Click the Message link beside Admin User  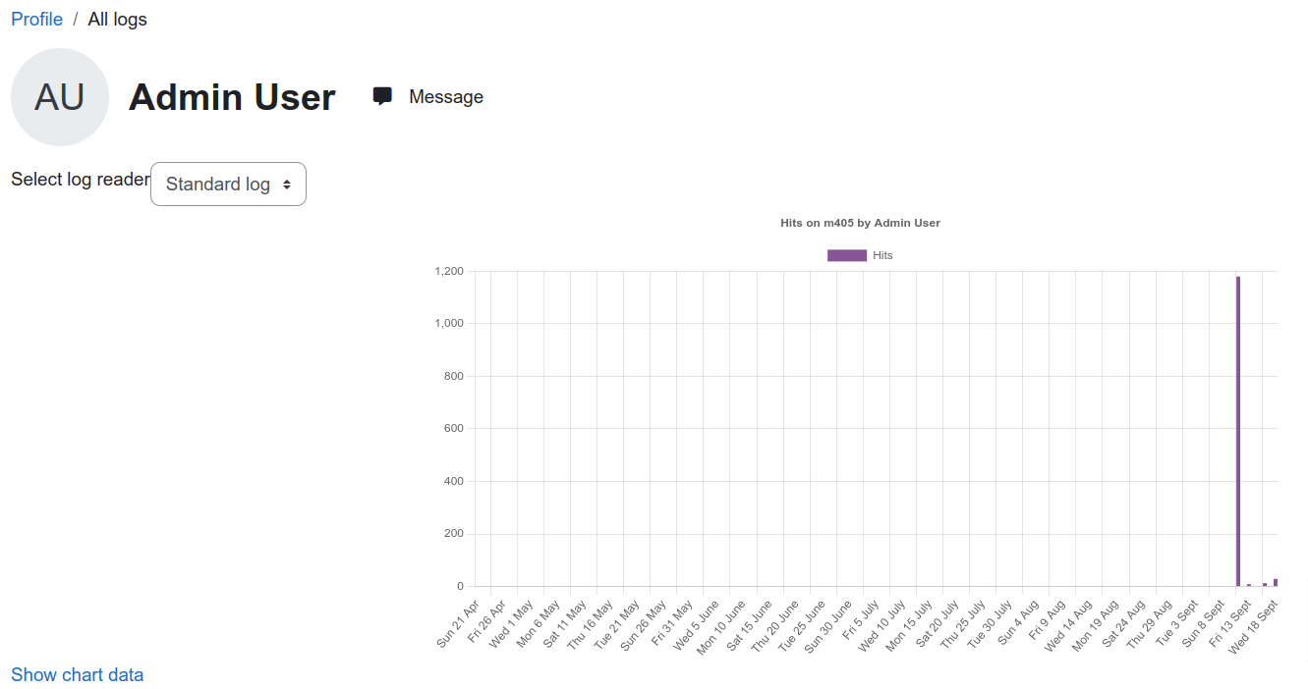click(x=446, y=96)
